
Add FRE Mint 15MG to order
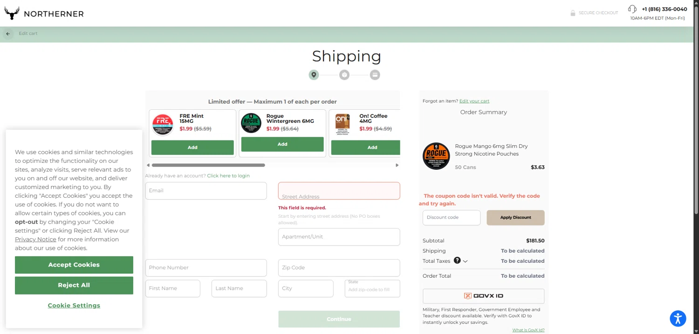(192, 147)
